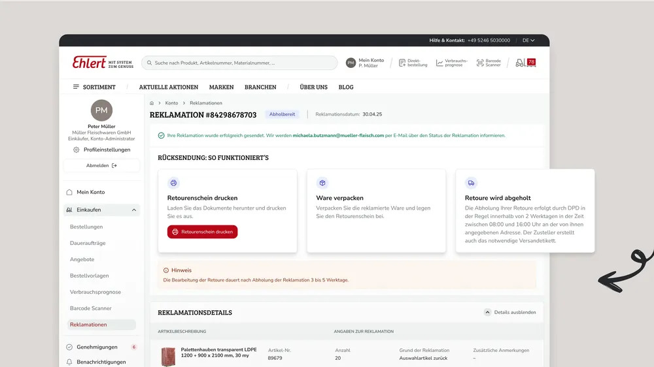Open Bestellvorlagen in sidebar
Image resolution: width=654 pixels, height=367 pixels.
coord(89,276)
